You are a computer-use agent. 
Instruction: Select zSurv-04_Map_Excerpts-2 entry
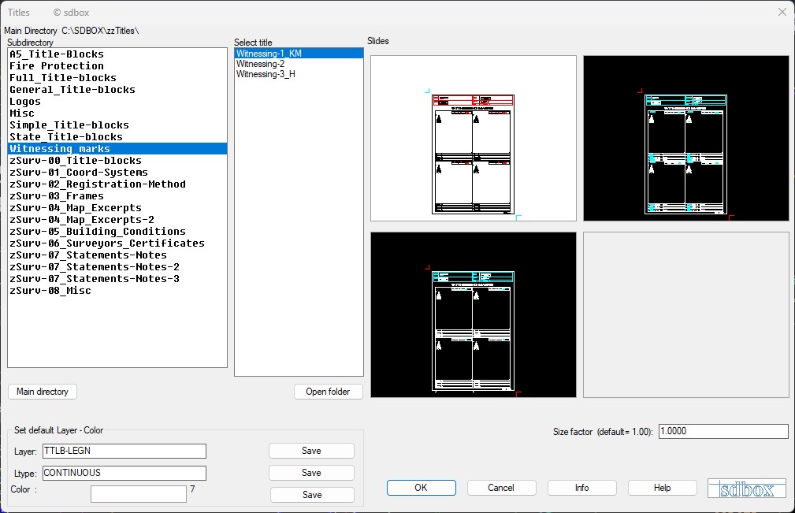point(117,220)
